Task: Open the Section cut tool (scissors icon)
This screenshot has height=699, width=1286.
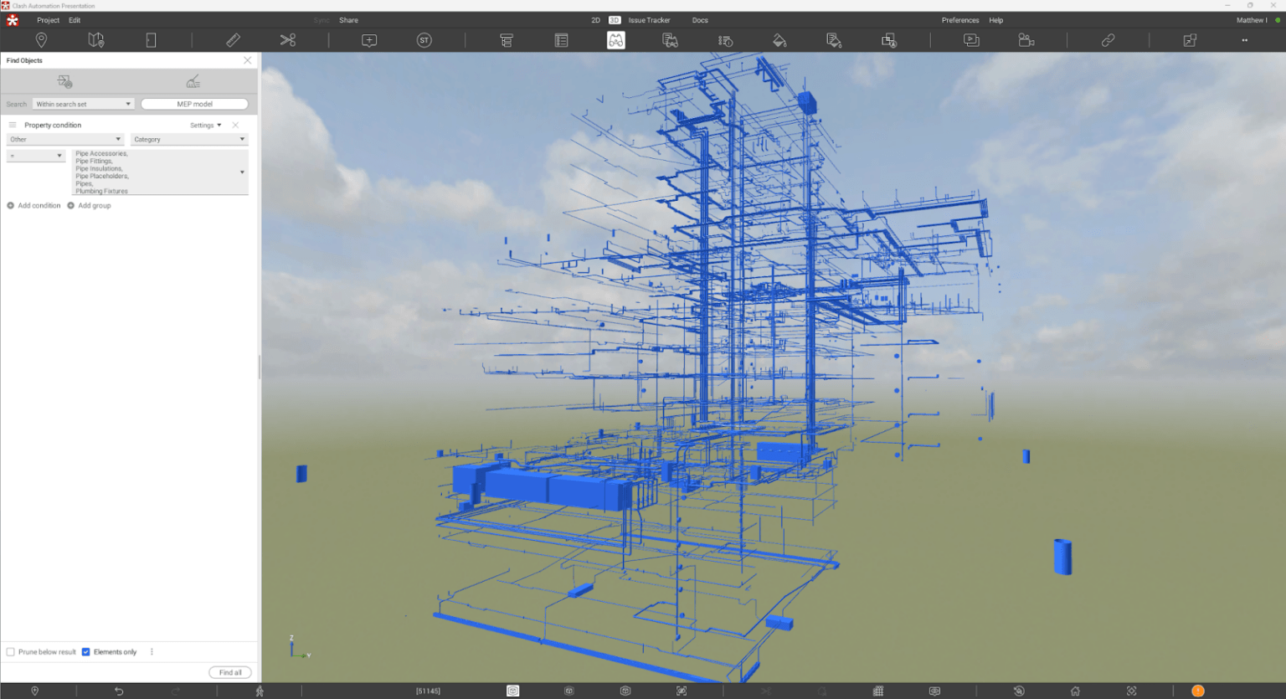Action: pyautogui.click(x=288, y=39)
